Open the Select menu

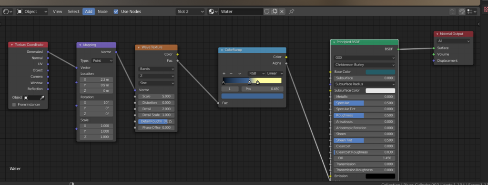tap(74, 11)
